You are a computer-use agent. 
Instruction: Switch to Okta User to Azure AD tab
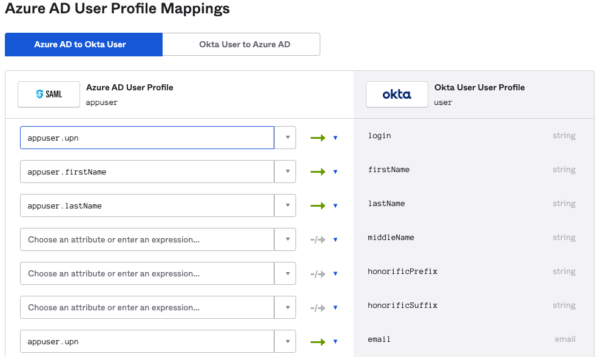click(x=241, y=44)
